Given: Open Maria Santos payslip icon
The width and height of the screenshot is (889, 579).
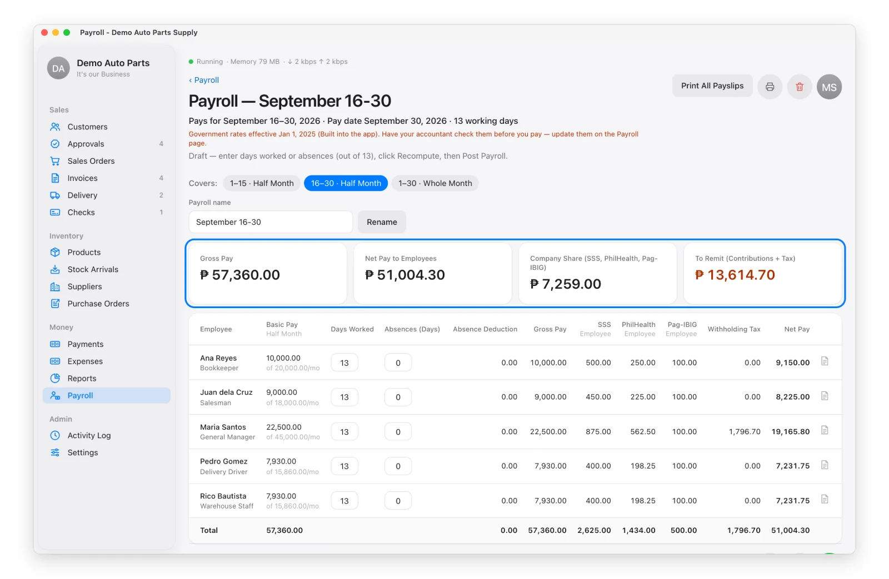Looking at the screenshot, I should tap(825, 430).
